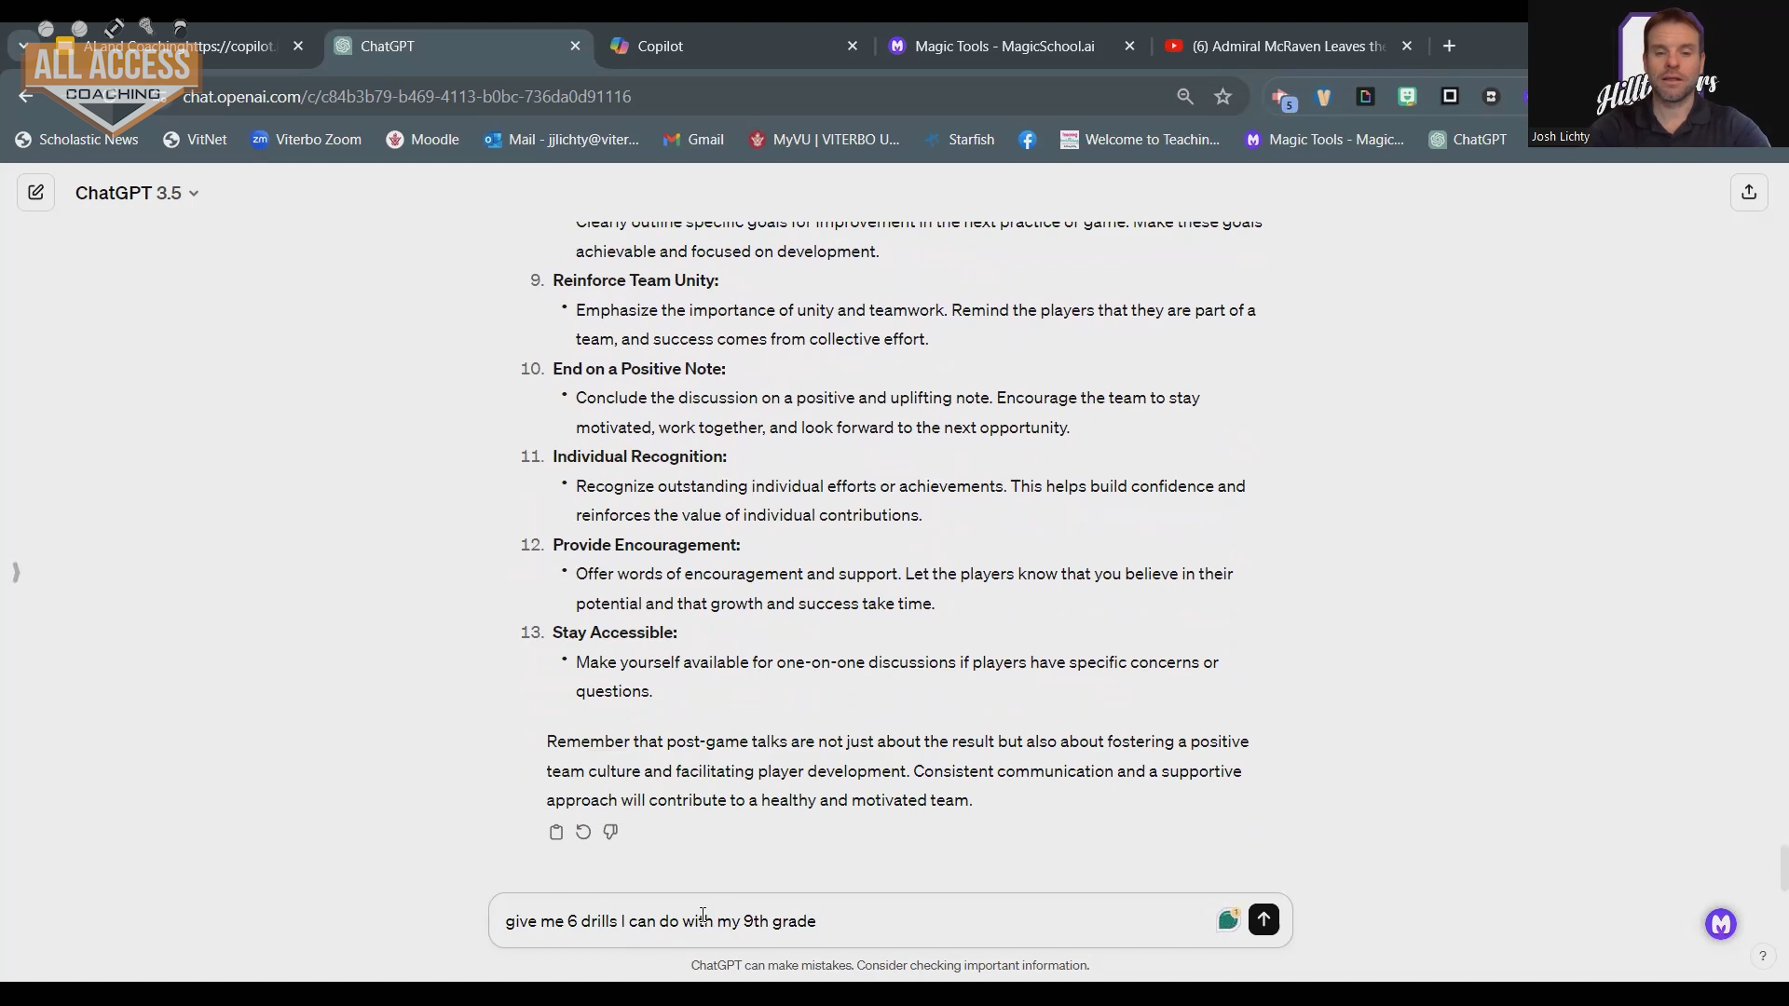Click the dark square extension icon with colored D
This screenshot has width=1789, height=1006.
click(x=1365, y=96)
